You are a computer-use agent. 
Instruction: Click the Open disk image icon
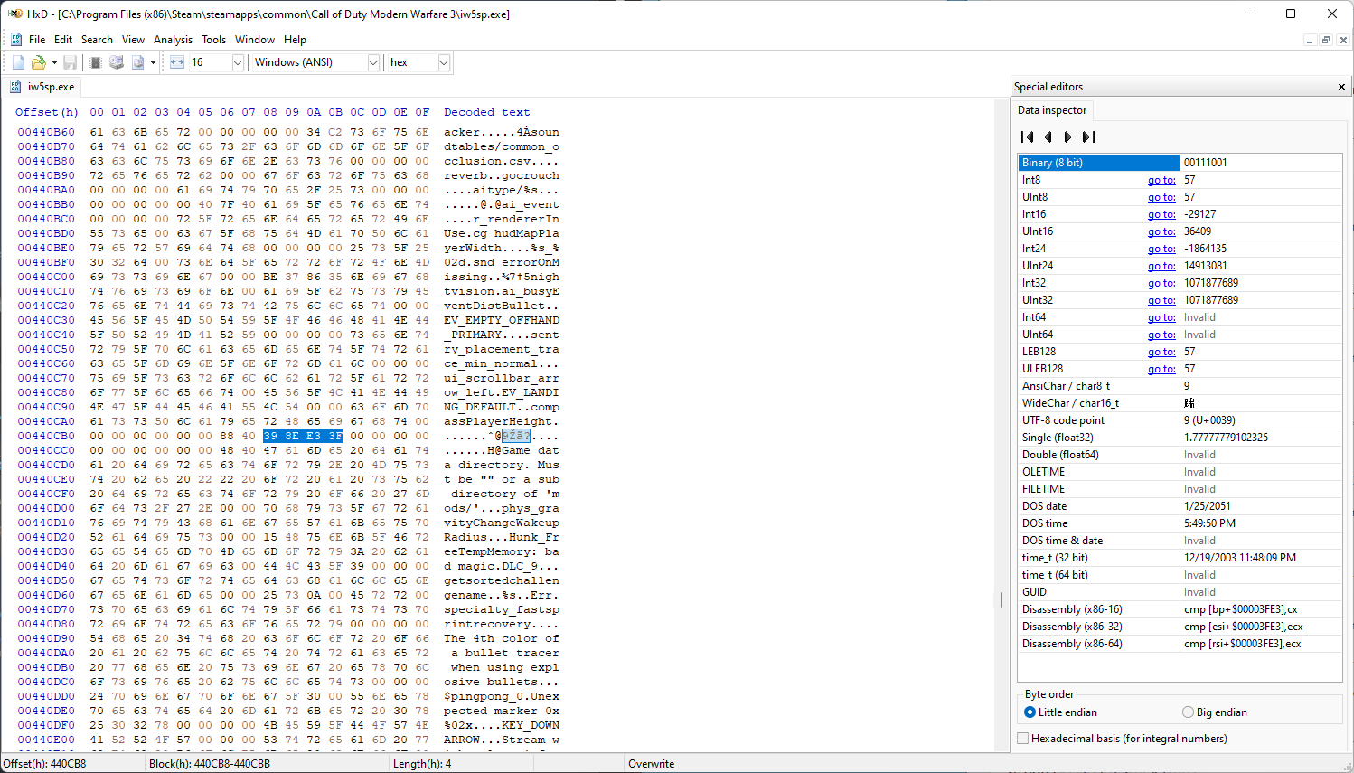pyautogui.click(x=137, y=62)
